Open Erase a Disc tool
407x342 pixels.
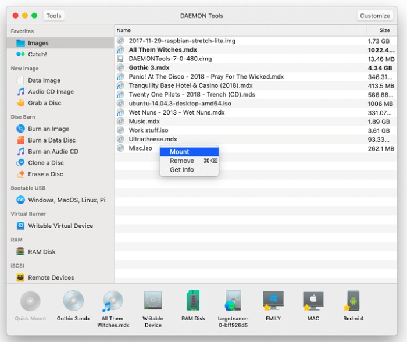(45, 174)
